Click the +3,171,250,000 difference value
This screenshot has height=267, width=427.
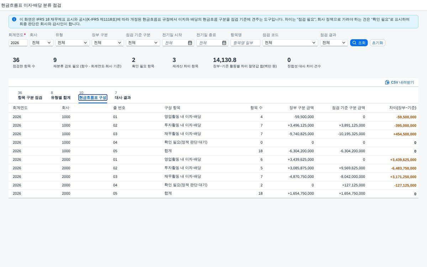coord(403,177)
